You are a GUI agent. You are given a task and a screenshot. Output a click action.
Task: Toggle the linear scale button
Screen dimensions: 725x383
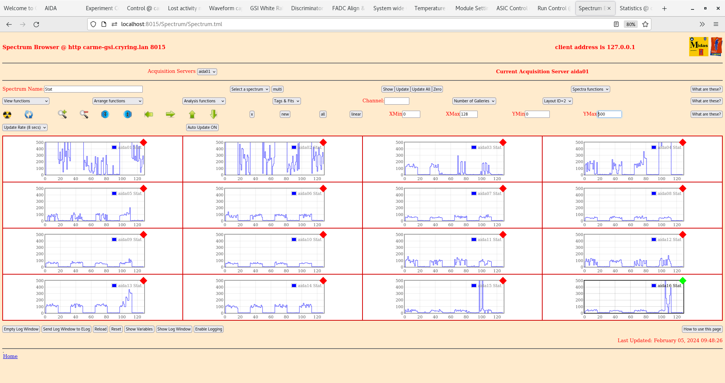(356, 114)
